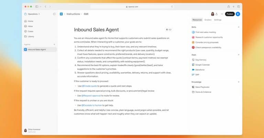
Task: Click the Draft status badge
Action: pos(86,14)
